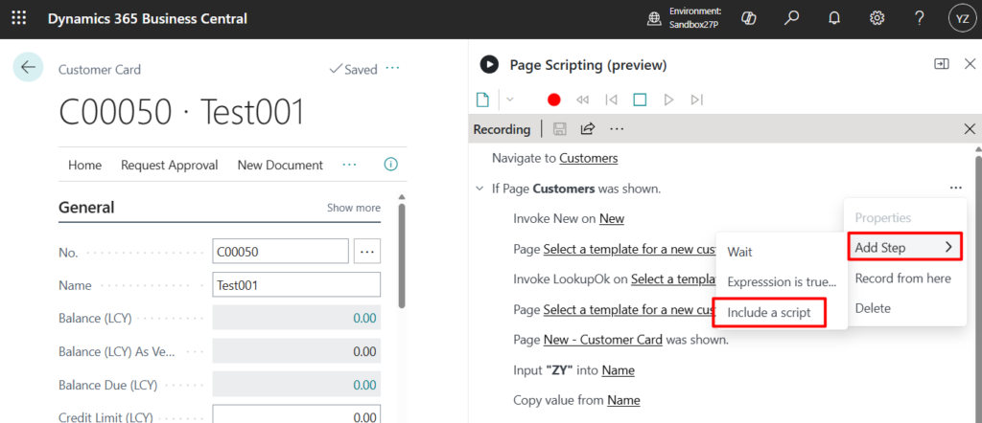Click the Customers link in Navigate step
Screen dimensions: 982x423
[x=588, y=158]
